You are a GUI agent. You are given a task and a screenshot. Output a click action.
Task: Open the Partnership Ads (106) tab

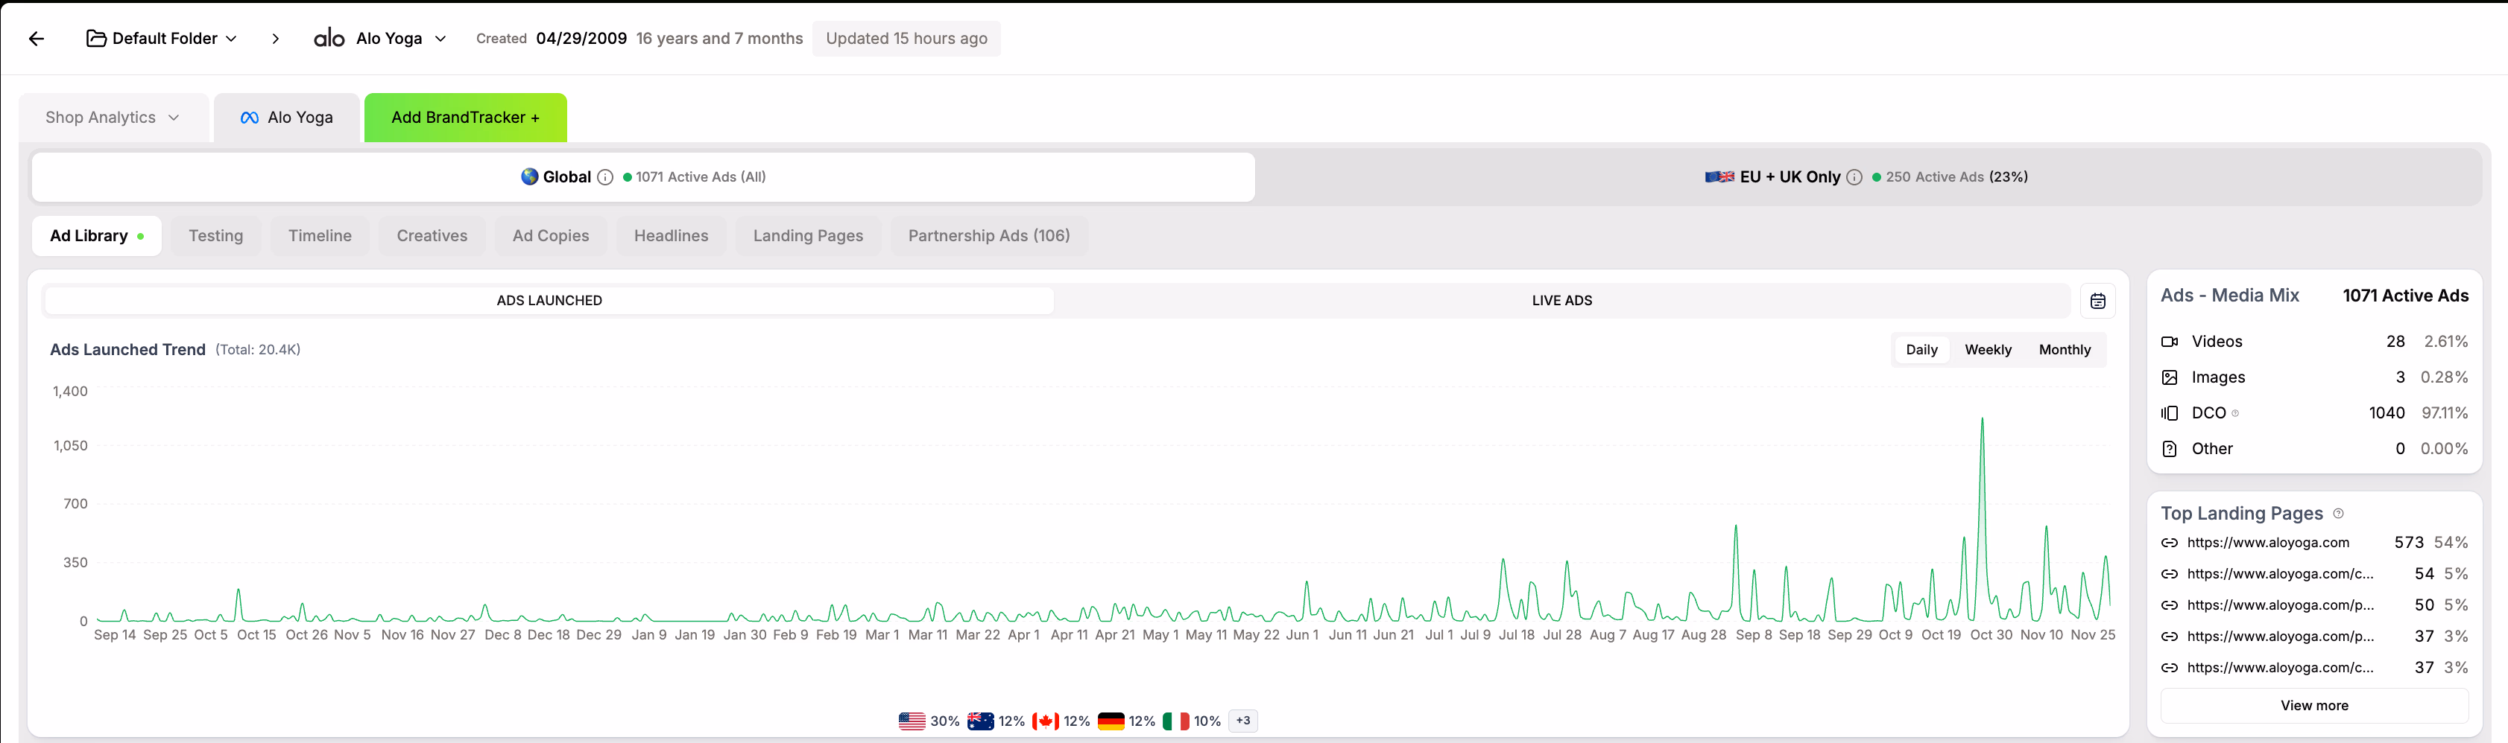point(988,235)
